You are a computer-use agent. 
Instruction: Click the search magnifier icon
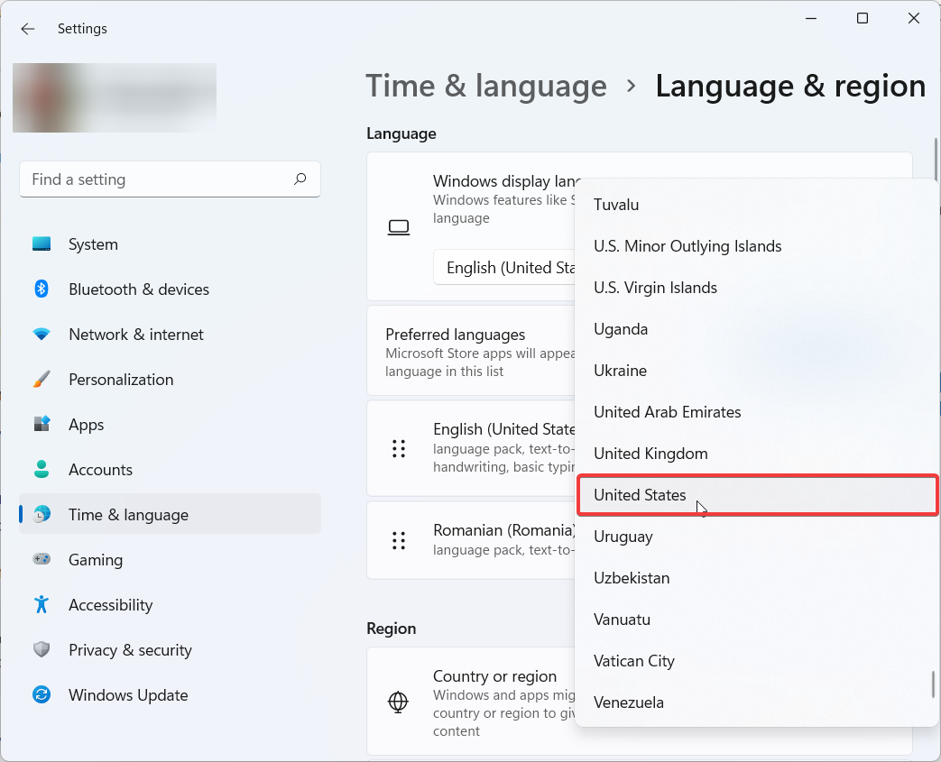click(300, 179)
